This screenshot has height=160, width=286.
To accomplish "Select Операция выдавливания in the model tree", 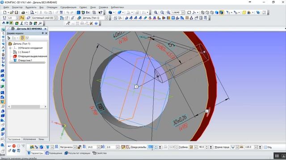I will click(x=33, y=56).
